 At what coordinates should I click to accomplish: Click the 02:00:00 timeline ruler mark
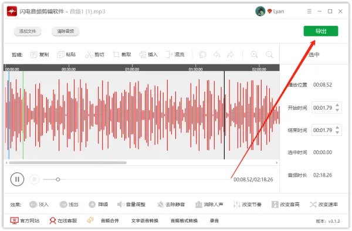[259, 69]
